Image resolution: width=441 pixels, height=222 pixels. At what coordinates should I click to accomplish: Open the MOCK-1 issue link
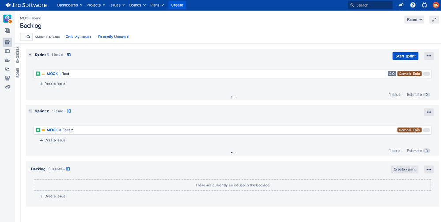click(54, 74)
